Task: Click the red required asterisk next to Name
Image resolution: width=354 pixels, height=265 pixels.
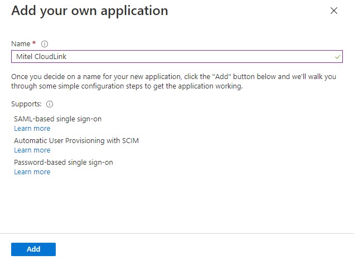Action: click(34, 42)
